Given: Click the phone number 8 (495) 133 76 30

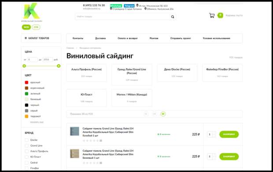Looking at the screenshot, I should coord(94,5).
